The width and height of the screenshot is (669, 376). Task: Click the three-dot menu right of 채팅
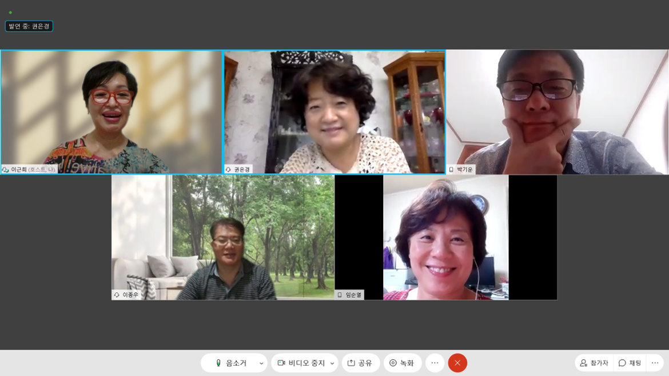655,363
